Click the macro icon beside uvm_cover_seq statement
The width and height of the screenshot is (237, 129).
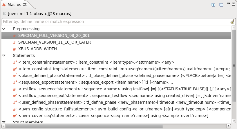coord(15,116)
